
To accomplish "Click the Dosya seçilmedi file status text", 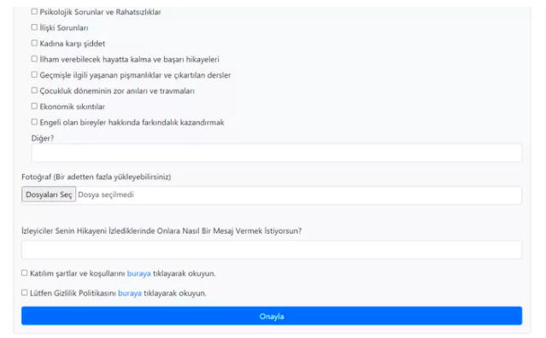I will [x=106, y=195].
